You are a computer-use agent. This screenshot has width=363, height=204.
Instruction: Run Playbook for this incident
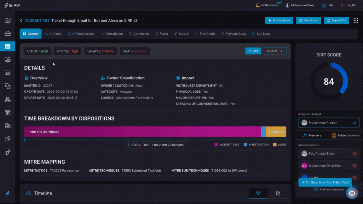[x=279, y=20]
